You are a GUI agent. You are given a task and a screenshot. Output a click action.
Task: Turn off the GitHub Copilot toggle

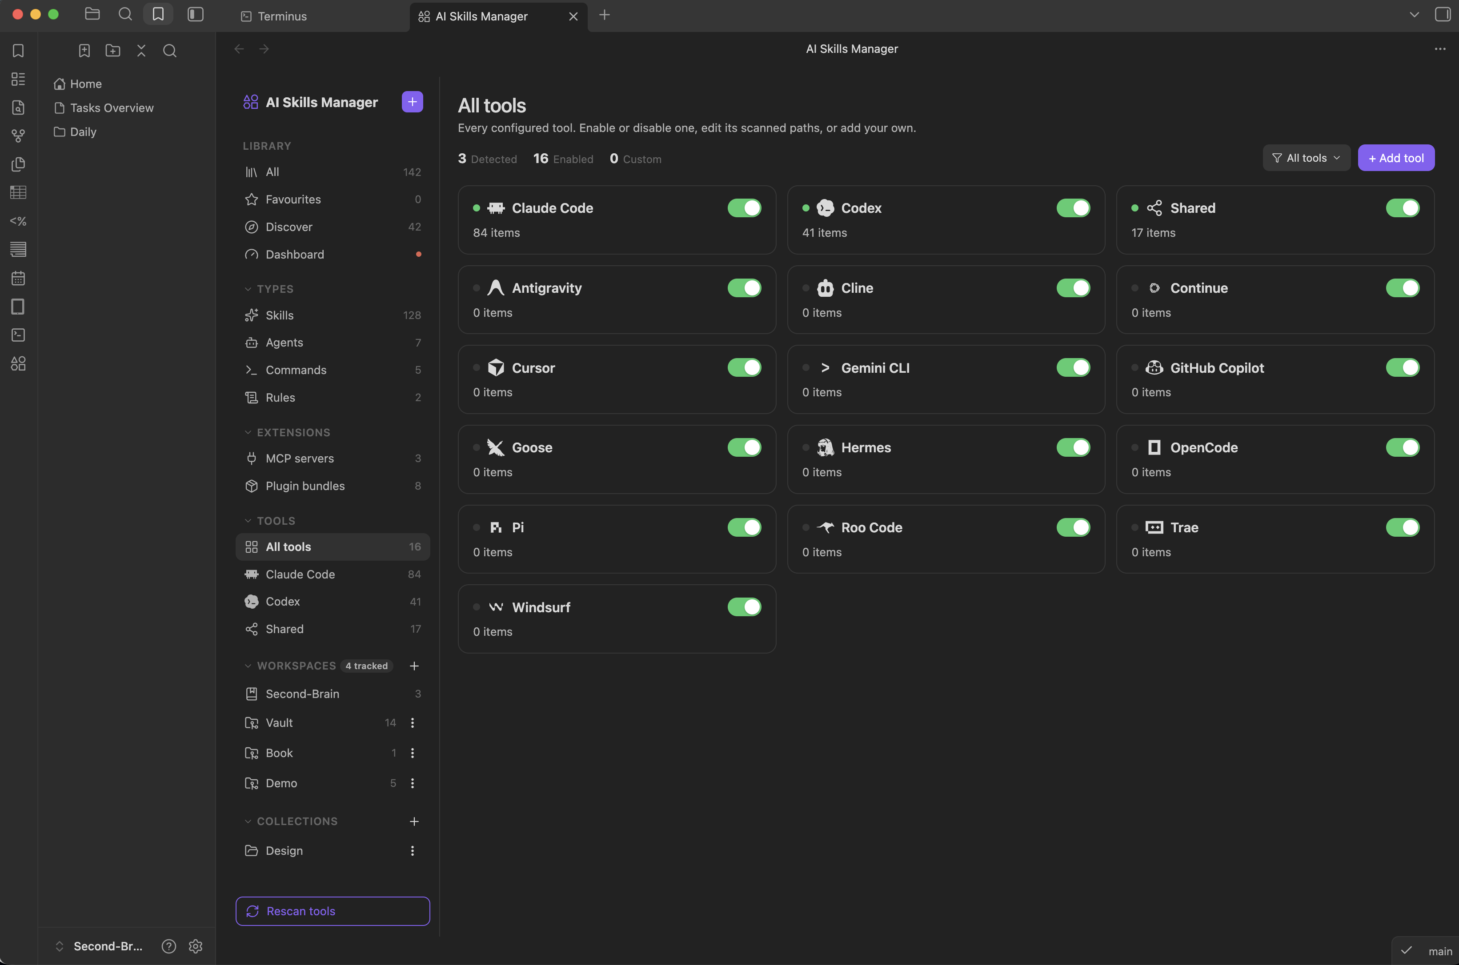(1403, 367)
